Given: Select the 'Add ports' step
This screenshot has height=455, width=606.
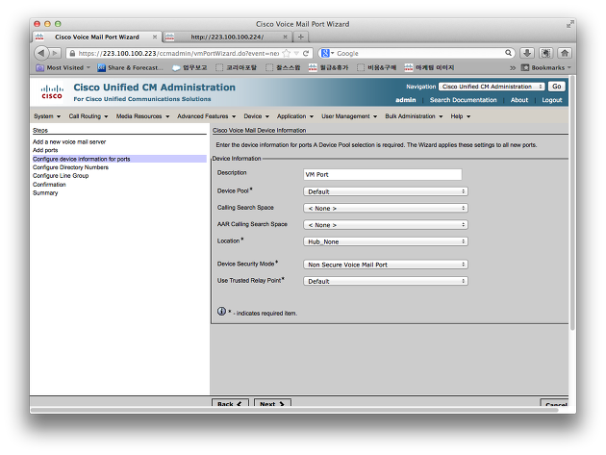Looking at the screenshot, I should [x=45, y=150].
